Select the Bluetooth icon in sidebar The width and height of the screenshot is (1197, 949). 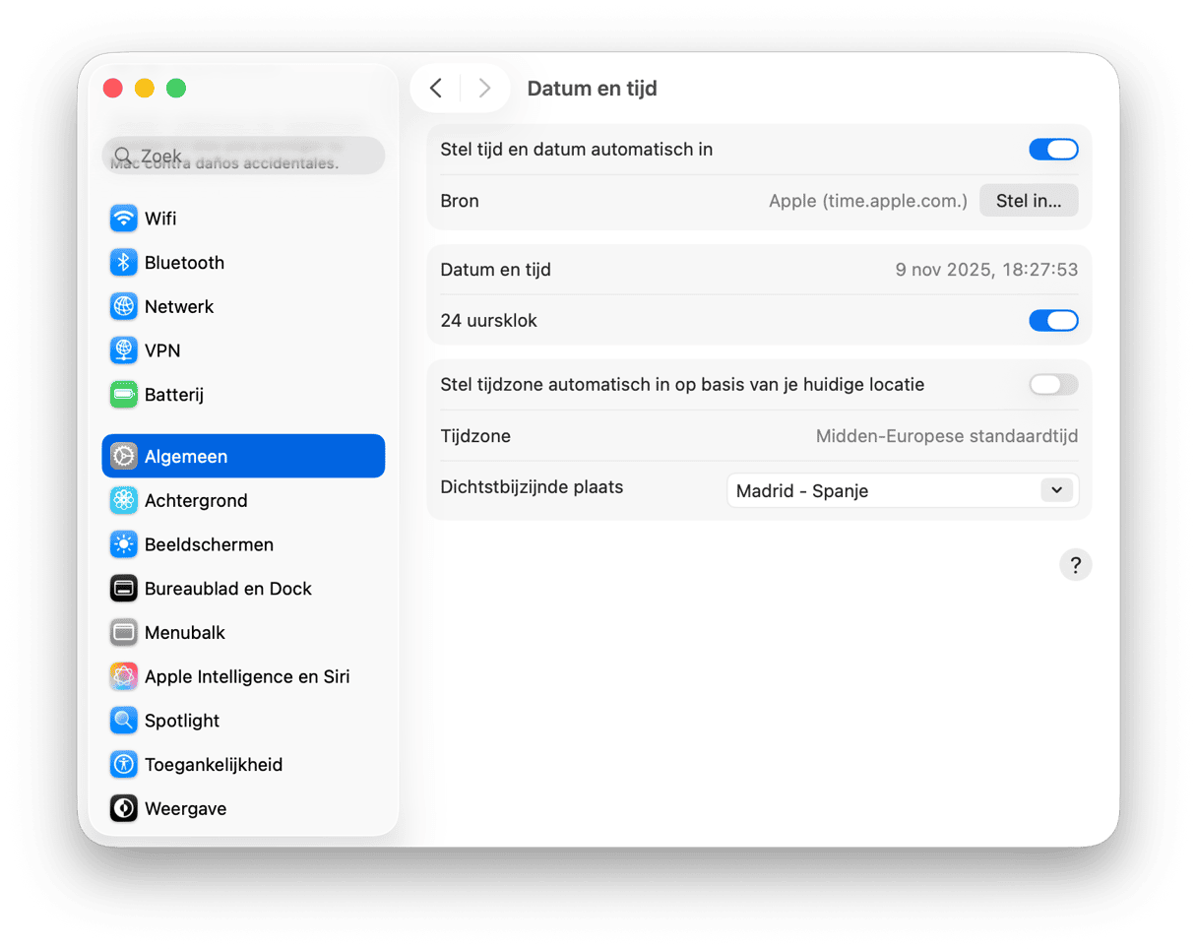123,263
